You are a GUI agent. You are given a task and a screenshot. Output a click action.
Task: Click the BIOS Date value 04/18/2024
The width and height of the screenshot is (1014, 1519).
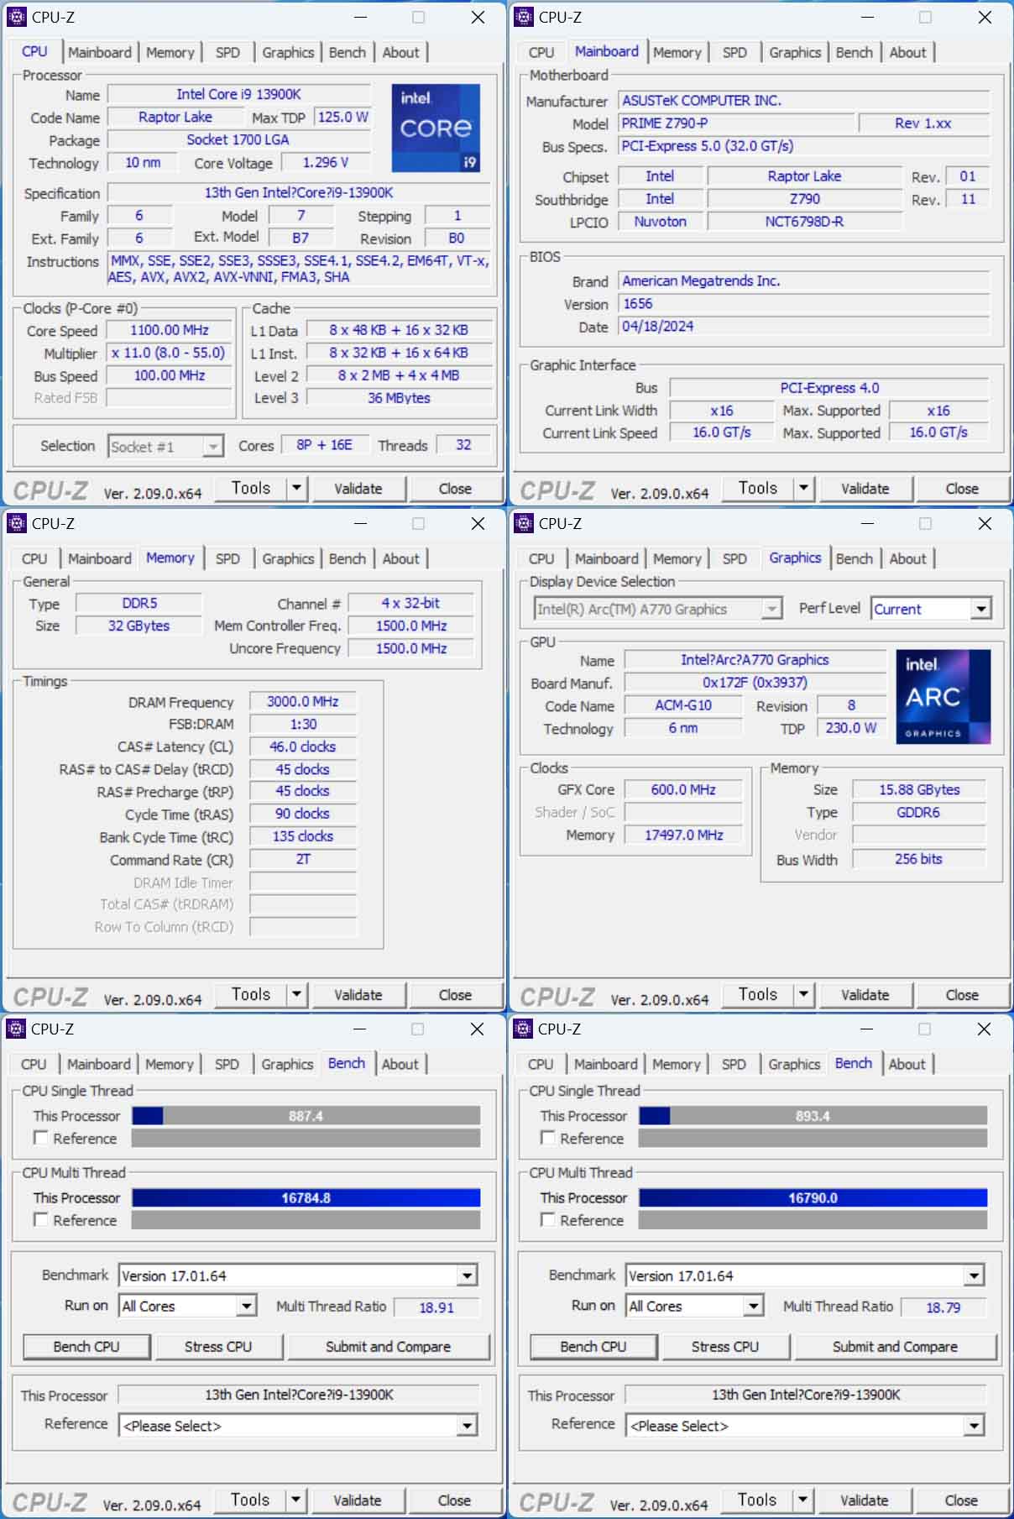pyautogui.click(x=803, y=326)
